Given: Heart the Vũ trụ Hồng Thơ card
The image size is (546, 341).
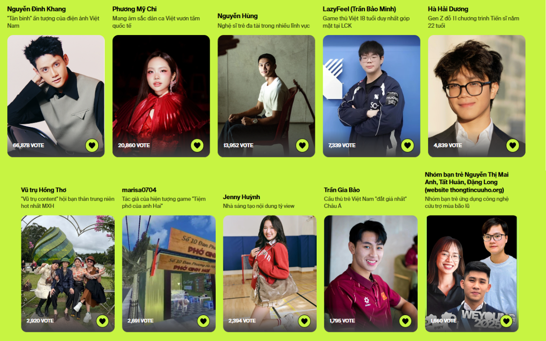Looking at the screenshot, I should [x=102, y=321].
